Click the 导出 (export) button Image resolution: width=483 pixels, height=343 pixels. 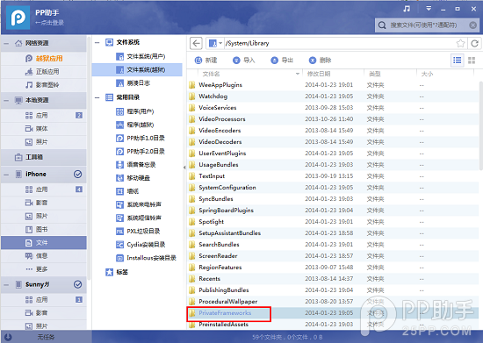282,61
